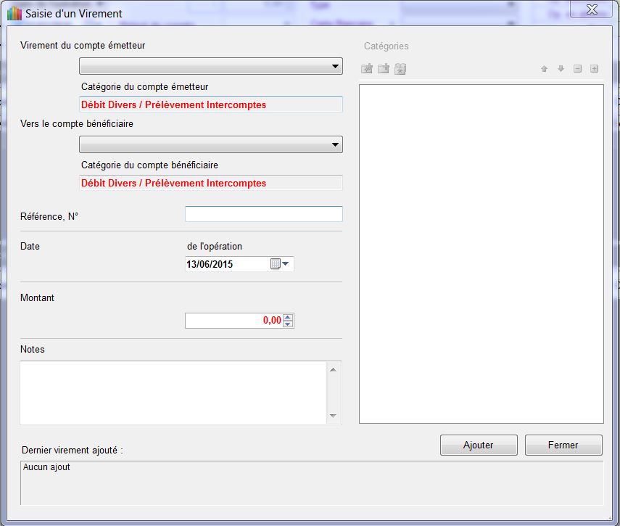Open the calendar picker for the operation date
Image resolution: width=620 pixels, height=526 pixels.
pyautogui.click(x=279, y=264)
